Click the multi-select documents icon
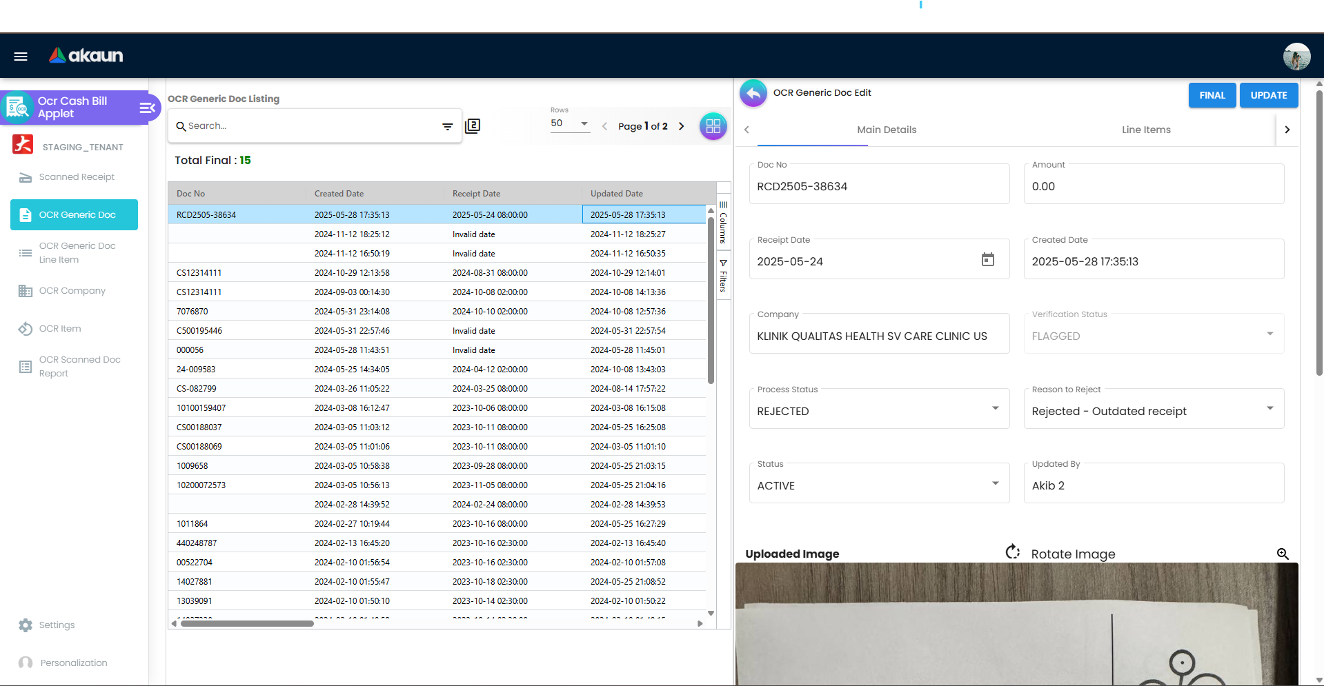 point(473,126)
